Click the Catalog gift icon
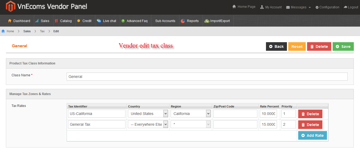 pyautogui.click(x=56, y=21)
